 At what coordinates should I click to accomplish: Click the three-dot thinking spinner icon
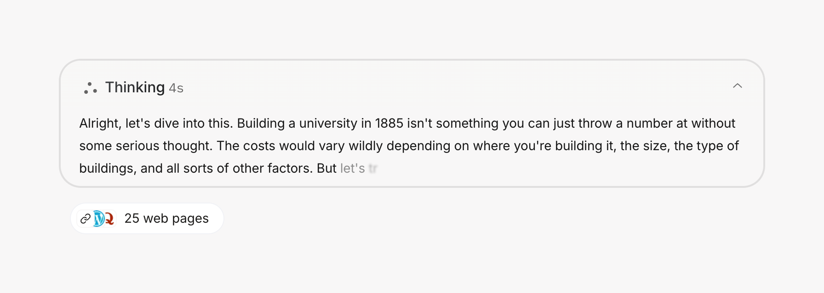pos(90,88)
